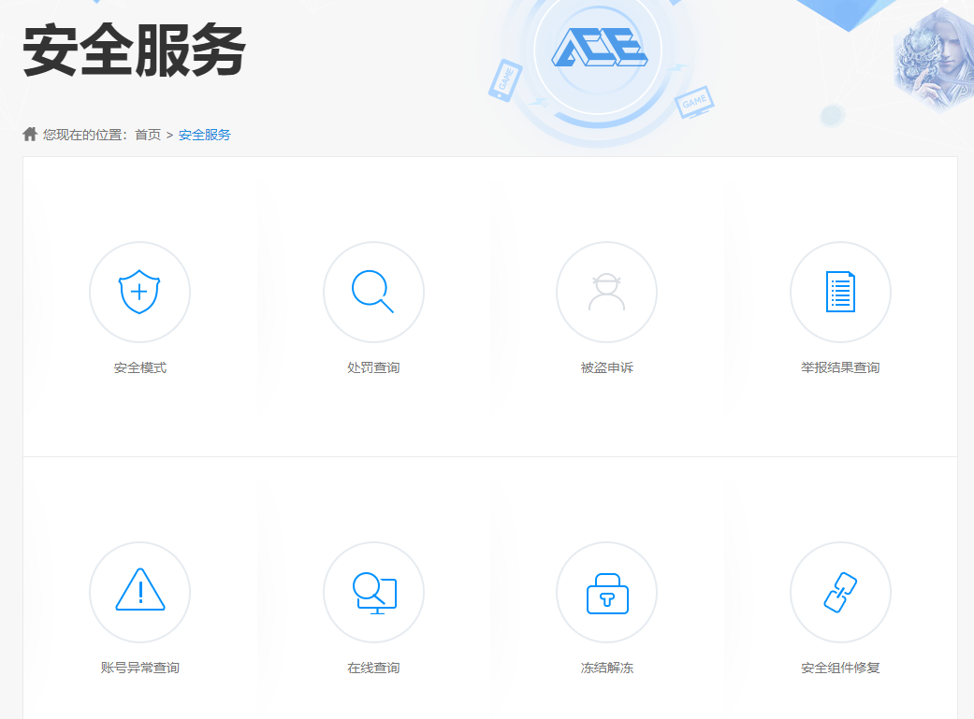Open the 账号异常查询 warning triangle icon
Image resolution: width=974 pixels, height=719 pixels.
click(139, 592)
